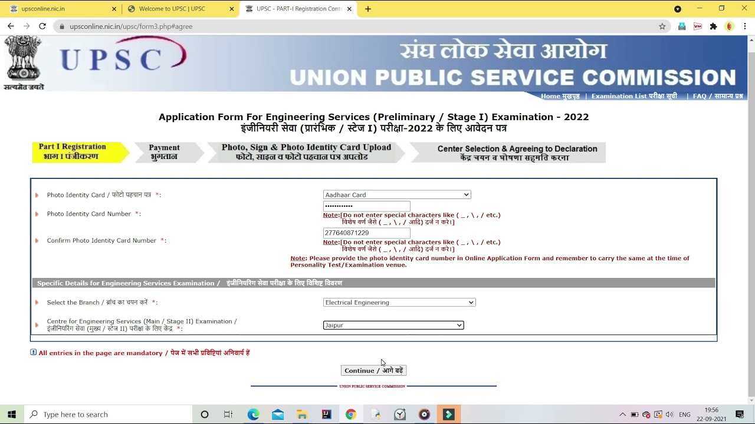Open the clock app icon on the taskbar
The height and width of the screenshot is (424, 755).
[400, 414]
